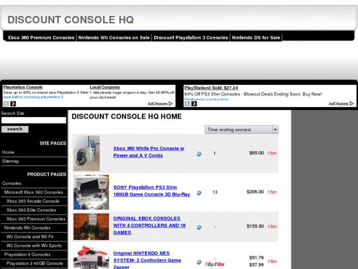Click $155.50 price in Original Xbox row
Image resolution: width=358 pixels, height=269 pixels.
[255, 227]
